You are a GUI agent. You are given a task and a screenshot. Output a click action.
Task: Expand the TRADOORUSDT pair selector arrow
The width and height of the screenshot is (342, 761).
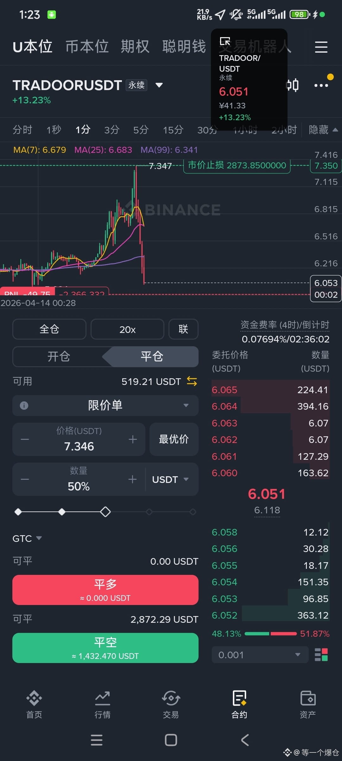click(x=159, y=85)
